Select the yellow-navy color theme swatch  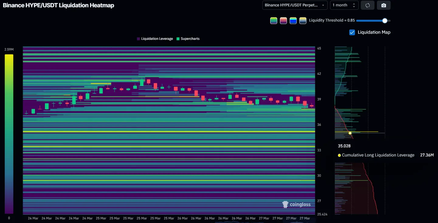(x=303, y=21)
